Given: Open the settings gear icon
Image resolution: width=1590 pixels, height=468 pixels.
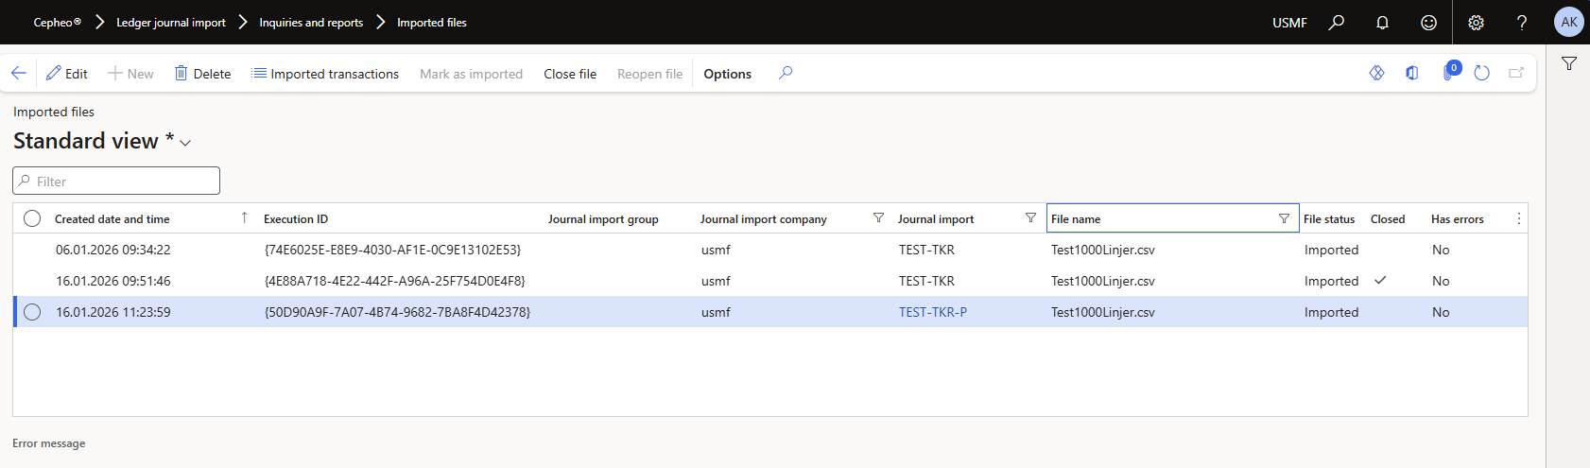Looking at the screenshot, I should 1476,23.
